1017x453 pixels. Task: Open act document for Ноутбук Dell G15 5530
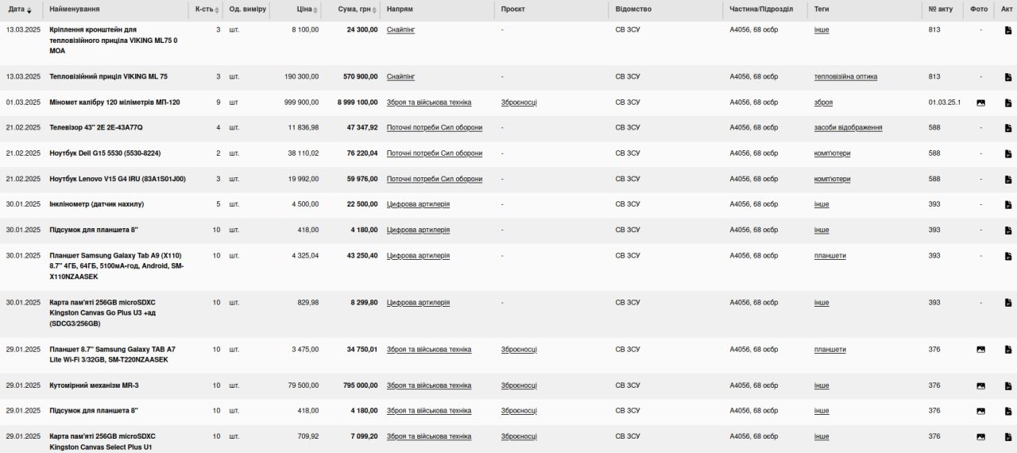pos(1007,153)
